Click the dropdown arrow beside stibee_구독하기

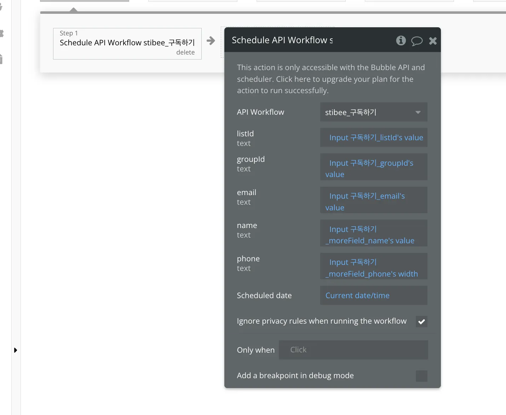coord(418,112)
